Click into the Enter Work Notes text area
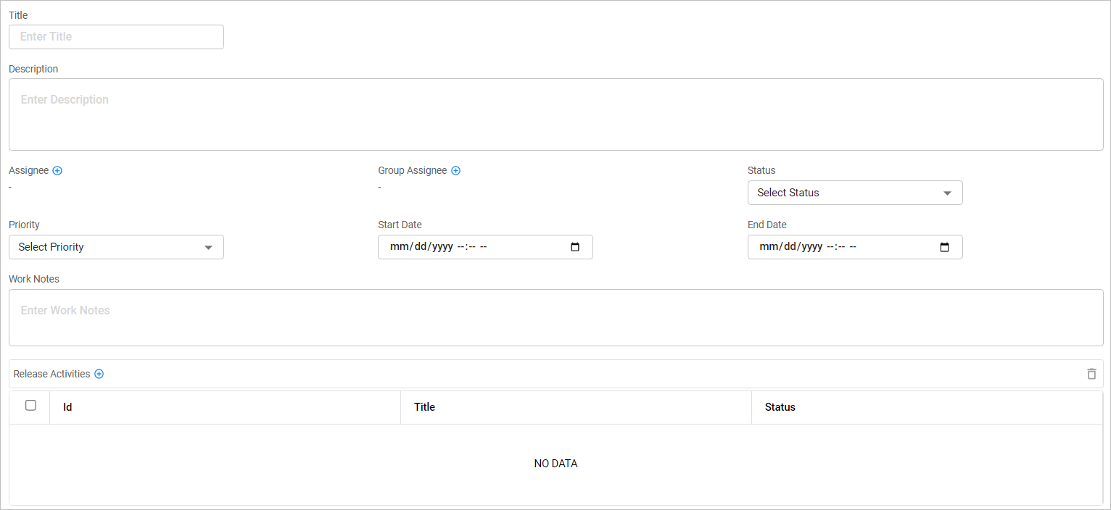 pyautogui.click(x=555, y=318)
